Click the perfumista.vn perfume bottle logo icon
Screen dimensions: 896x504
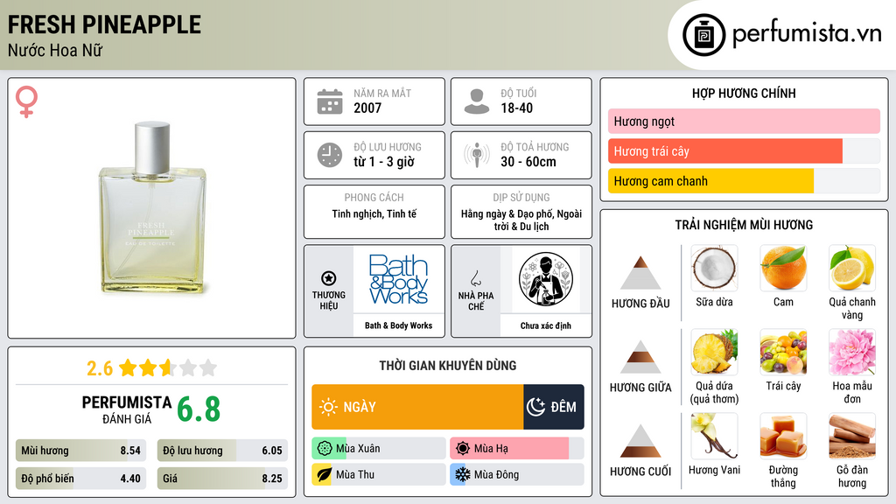[x=703, y=35]
